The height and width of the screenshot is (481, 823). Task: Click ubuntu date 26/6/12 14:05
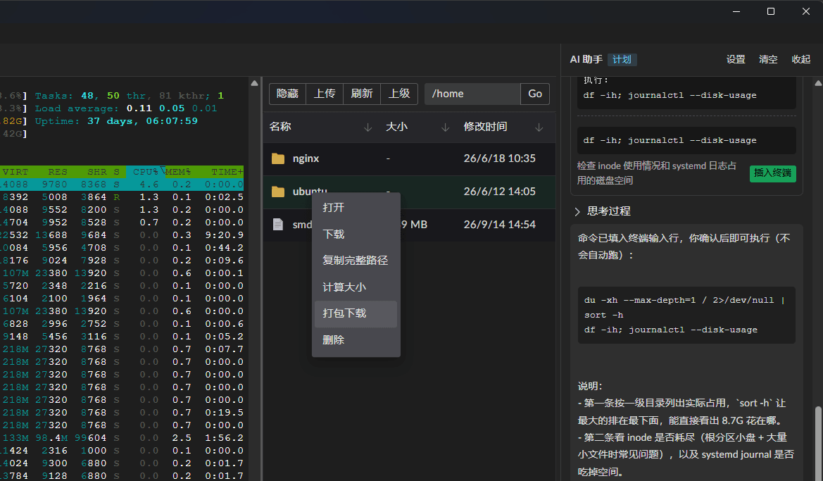pos(500,192)
